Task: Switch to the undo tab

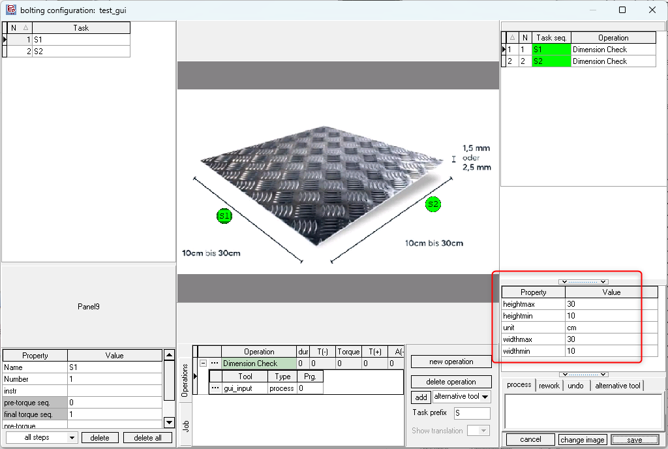Action: (x=575, y=386)
